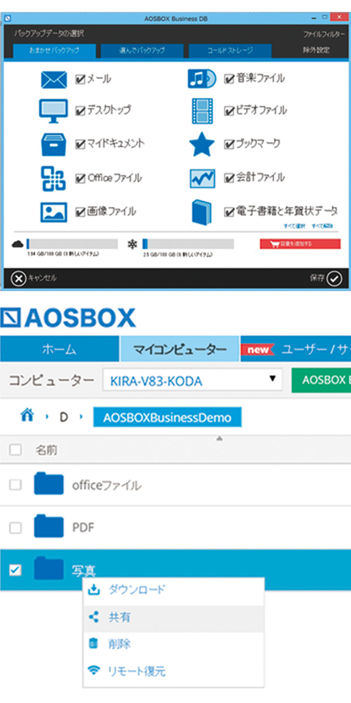This screenshot has width=351, height=703.
Task: Click the trash icon in context menu
Action: [93, 644]
